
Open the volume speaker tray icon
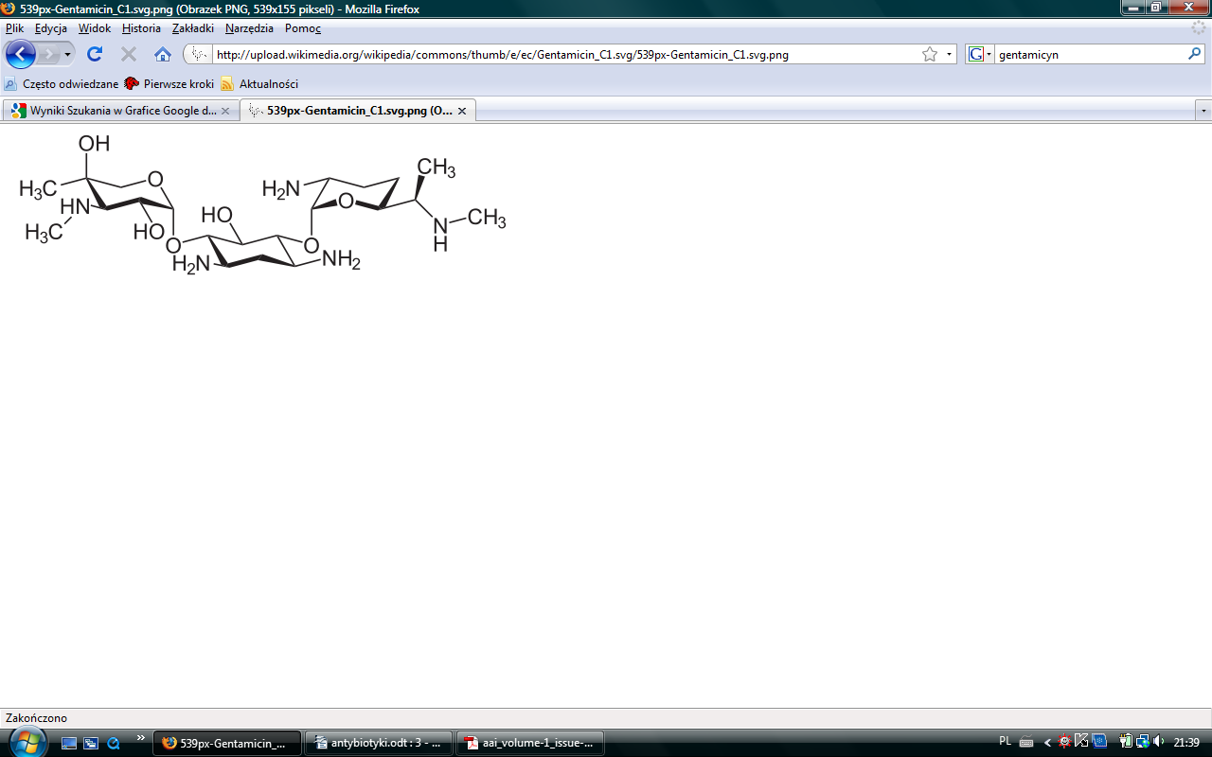tap(1160, 742)
